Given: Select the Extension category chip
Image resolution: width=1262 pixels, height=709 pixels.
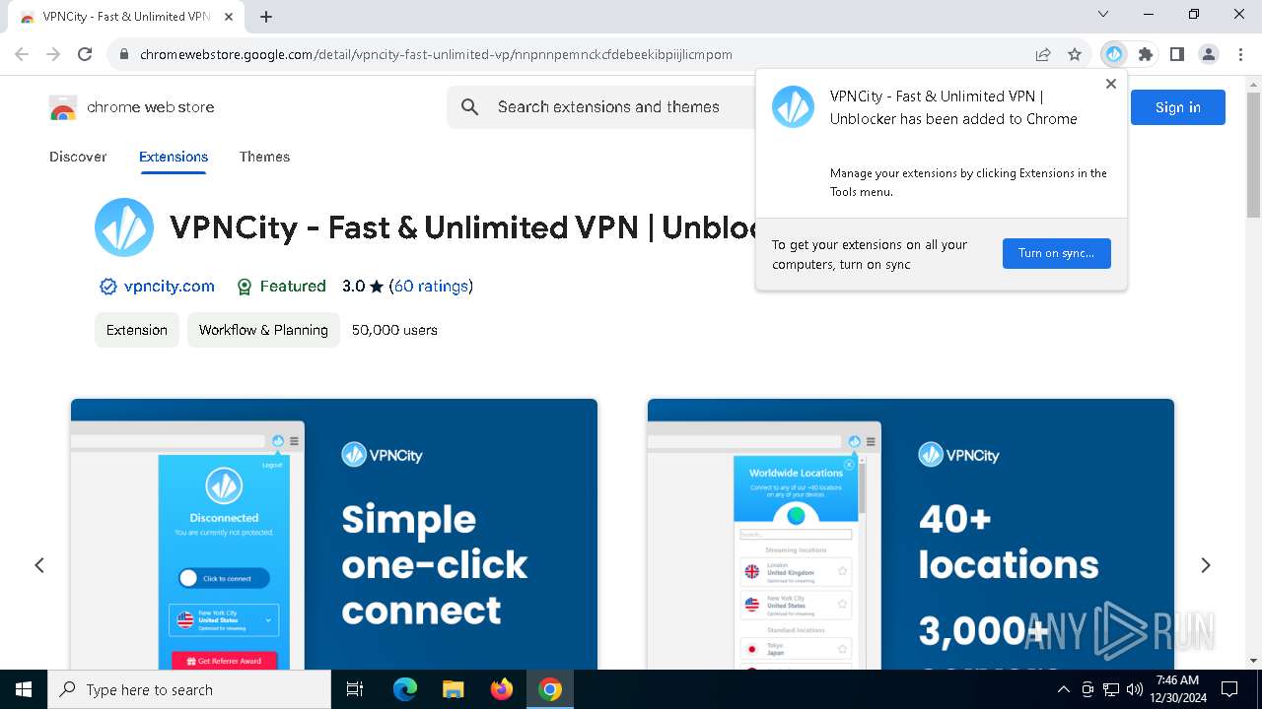Looking at the screenshot, I should [137, 330].
